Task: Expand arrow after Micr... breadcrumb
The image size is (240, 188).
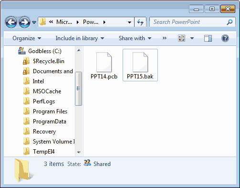Action: (78, 22)
